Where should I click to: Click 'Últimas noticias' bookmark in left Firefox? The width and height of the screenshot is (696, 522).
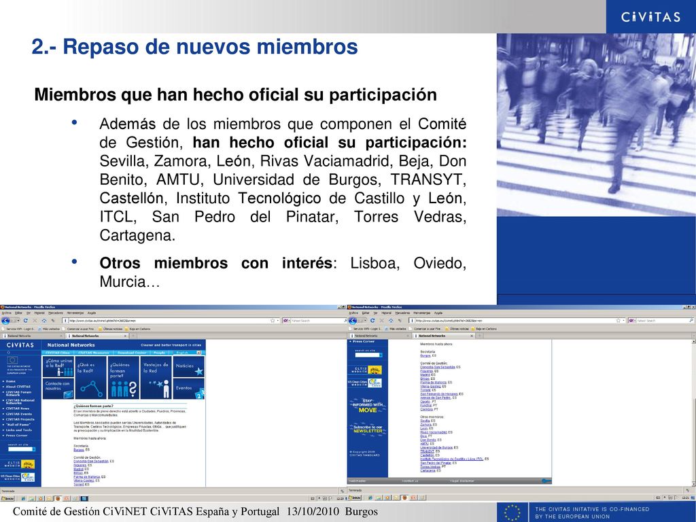112,329
